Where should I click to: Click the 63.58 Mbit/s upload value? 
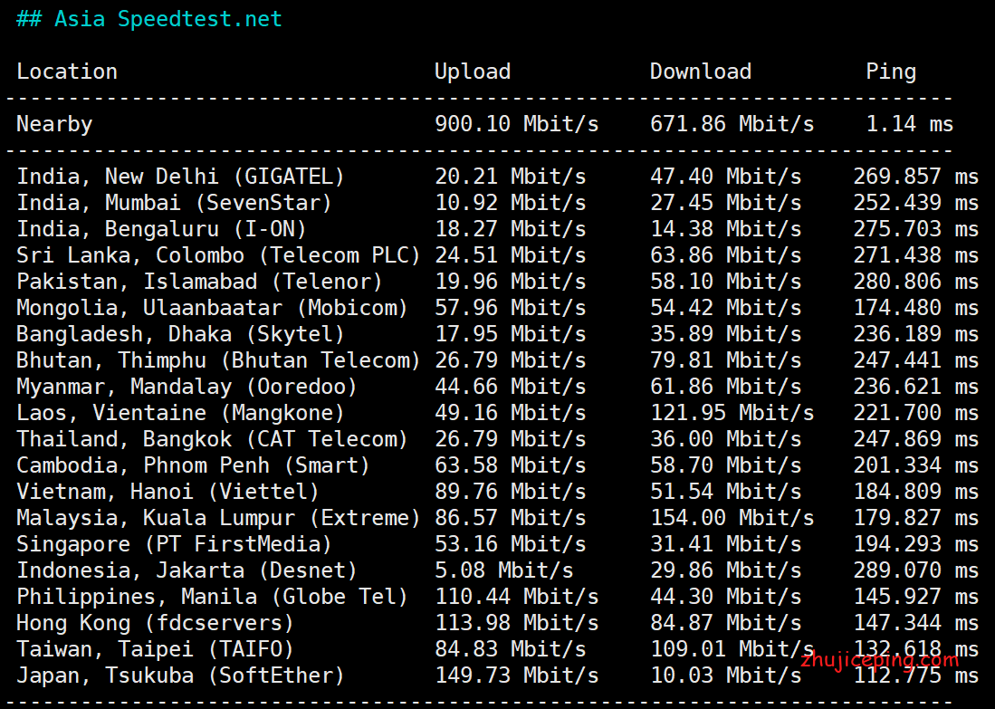511,465
